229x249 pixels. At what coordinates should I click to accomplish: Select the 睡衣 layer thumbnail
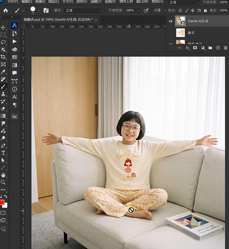point(180,33)
